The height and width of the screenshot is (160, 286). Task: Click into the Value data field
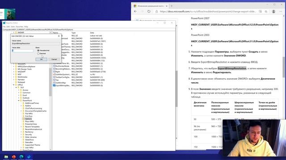23,51
